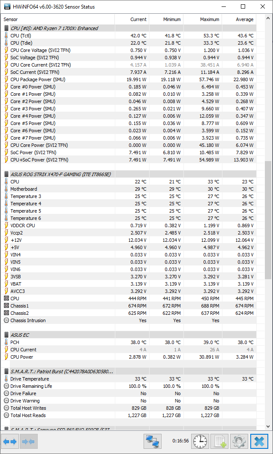
Task: Maximize the HWiNFO64 window
Action: pos(243,6)
